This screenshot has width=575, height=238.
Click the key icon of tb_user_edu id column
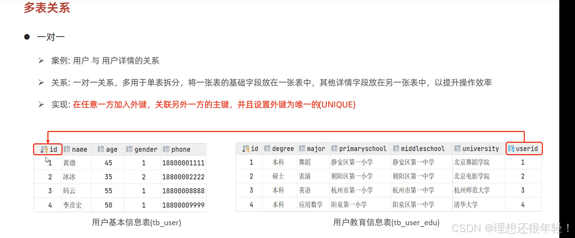[246, 149]
